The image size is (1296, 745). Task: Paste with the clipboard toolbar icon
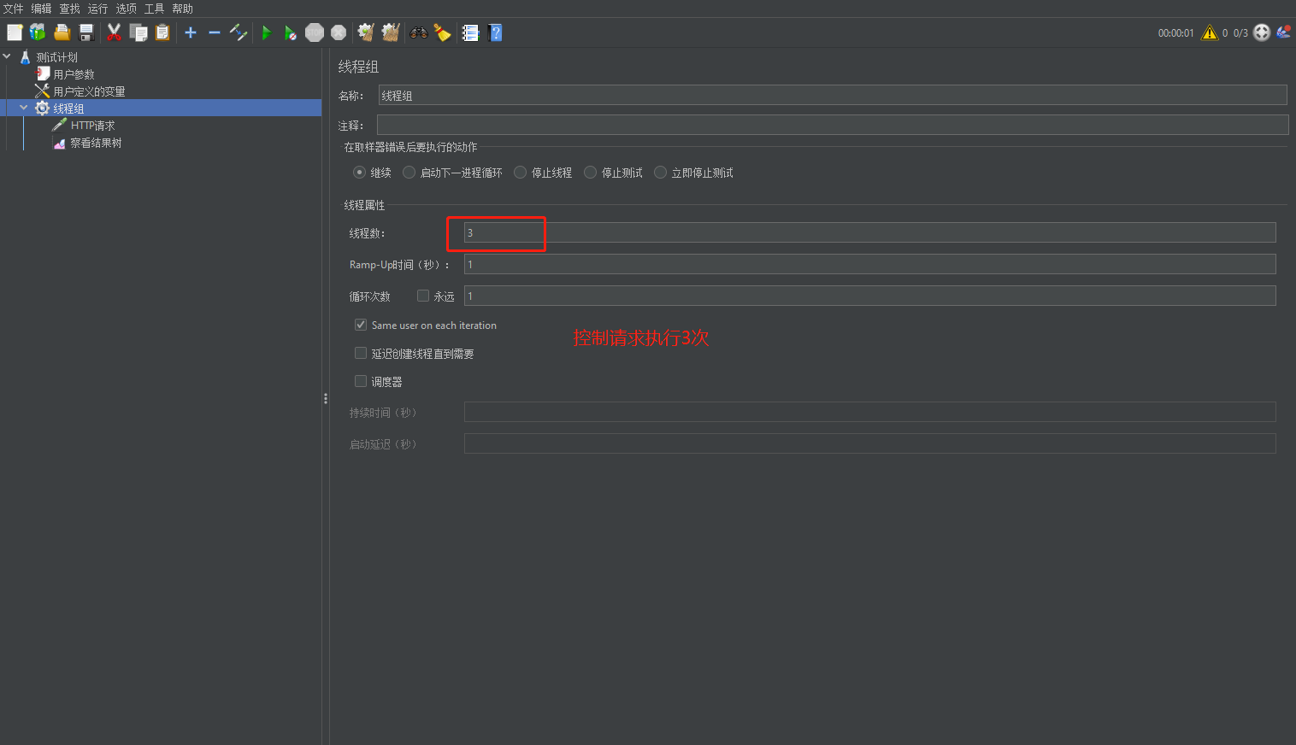[x=162, y=32]
